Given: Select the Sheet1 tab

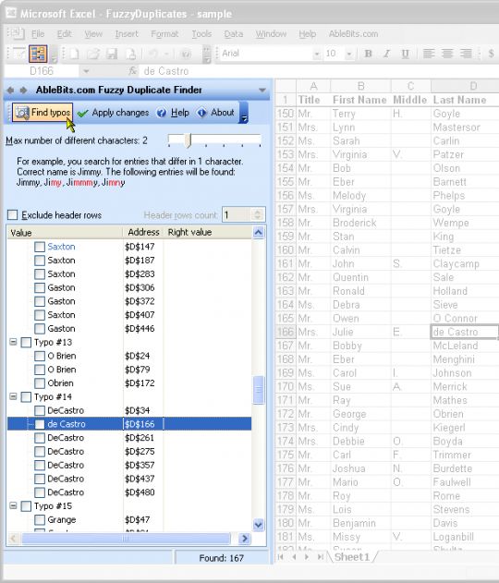Looking at the screenshot, I should tap(352, 557).
